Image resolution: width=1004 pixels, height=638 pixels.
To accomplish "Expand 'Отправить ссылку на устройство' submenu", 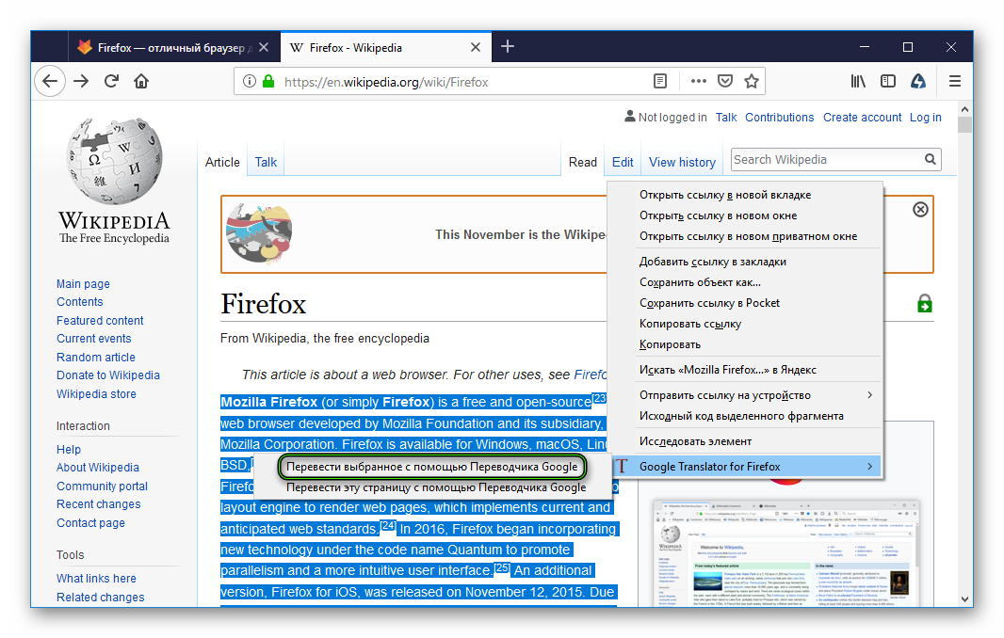I will click(745, 395).
